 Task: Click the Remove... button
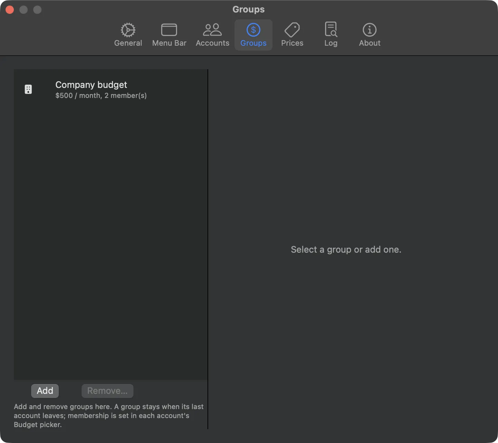click(108, 391)
